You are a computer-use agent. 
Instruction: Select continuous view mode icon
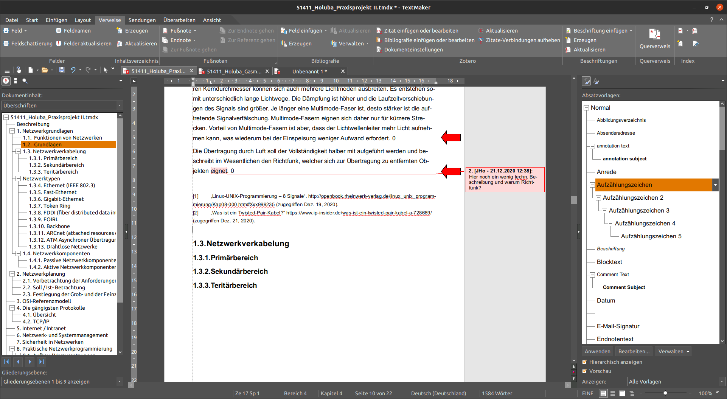[x=613, y=393]
